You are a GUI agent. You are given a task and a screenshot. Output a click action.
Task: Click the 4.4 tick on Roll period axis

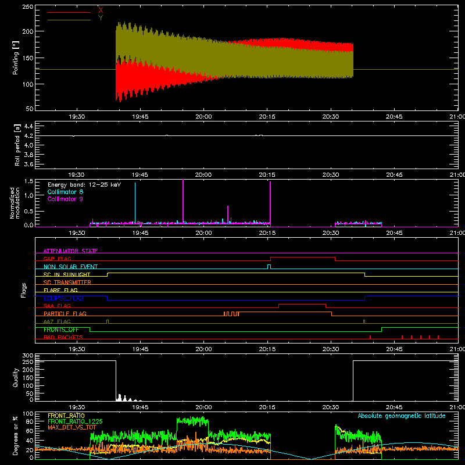[x=28, y=126]
